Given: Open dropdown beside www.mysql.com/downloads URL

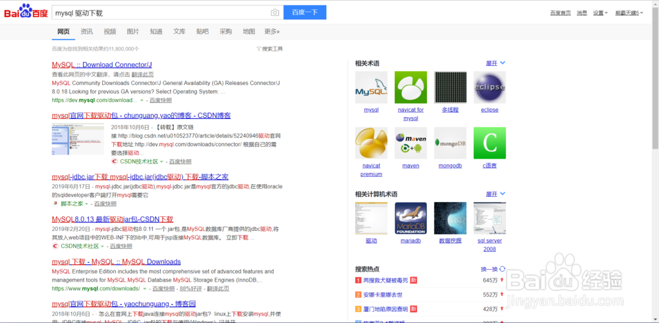Looking at the screenshot, I should click(x=144, y=289).
